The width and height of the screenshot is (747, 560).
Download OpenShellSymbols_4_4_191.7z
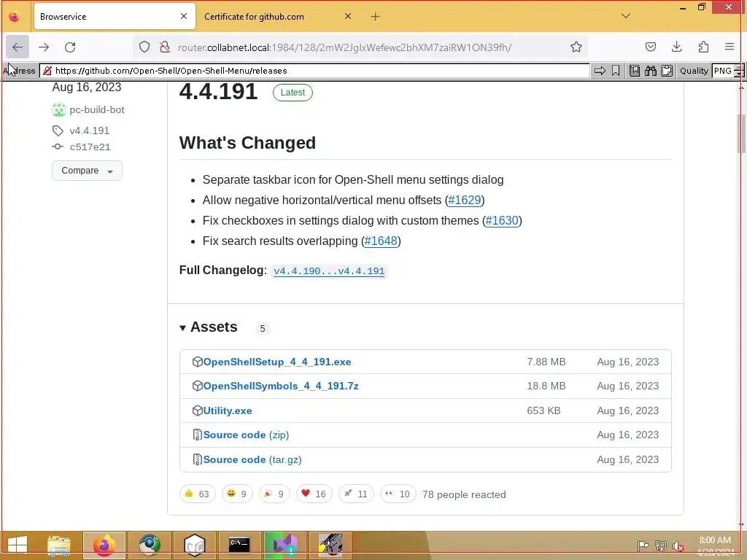281,386
